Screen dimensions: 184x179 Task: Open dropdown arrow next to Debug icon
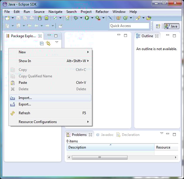pos(81,18)
